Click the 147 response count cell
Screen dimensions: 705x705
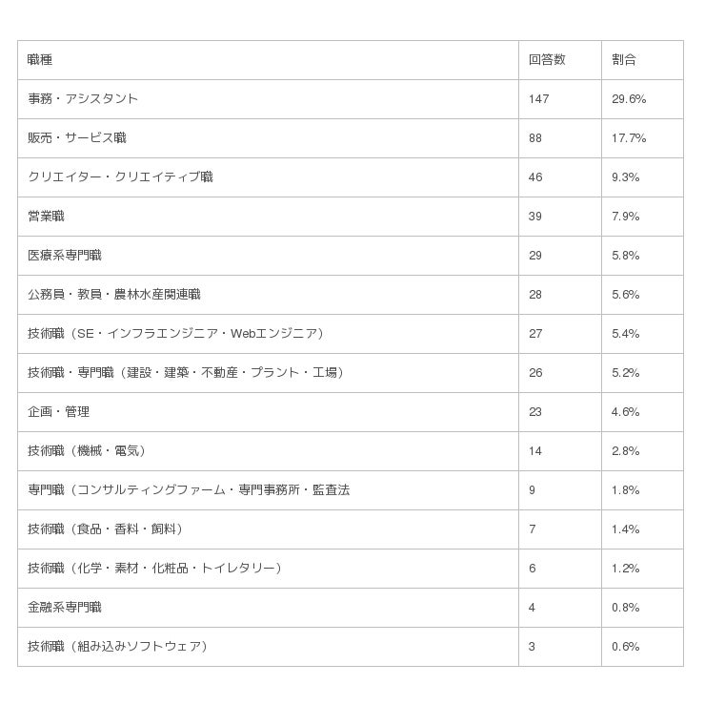pos(539,99)
